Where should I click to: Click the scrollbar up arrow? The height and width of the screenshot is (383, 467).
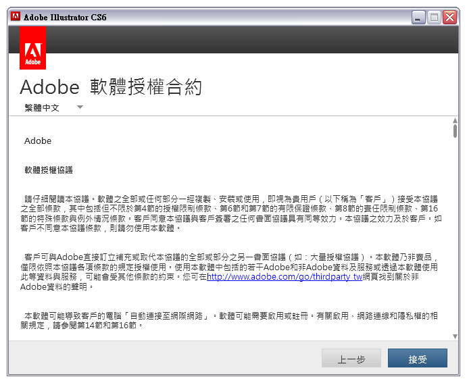tap(455, 120)
